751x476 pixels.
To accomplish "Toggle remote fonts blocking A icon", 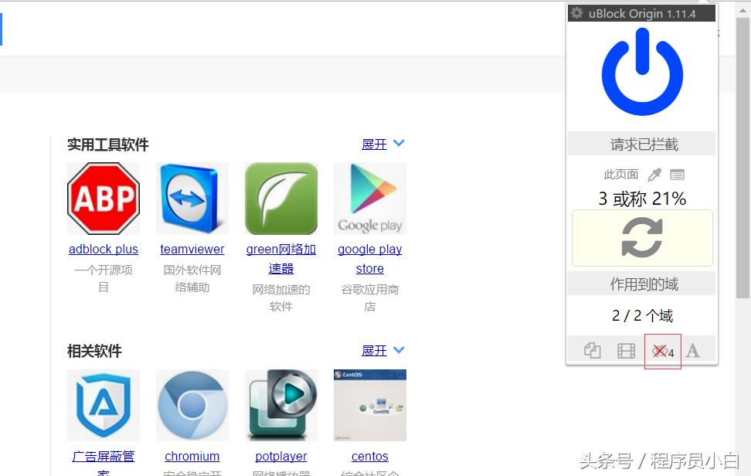I will point(692,351).
